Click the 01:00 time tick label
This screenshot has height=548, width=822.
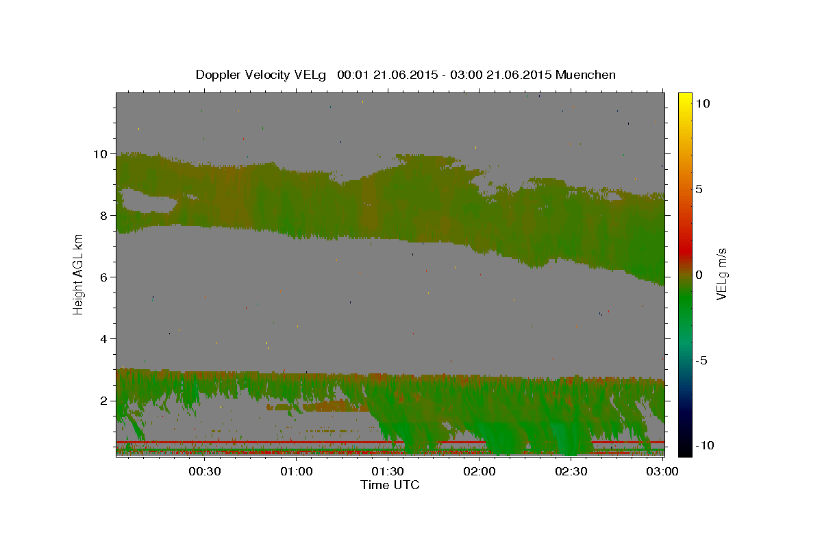pos(296,471)
